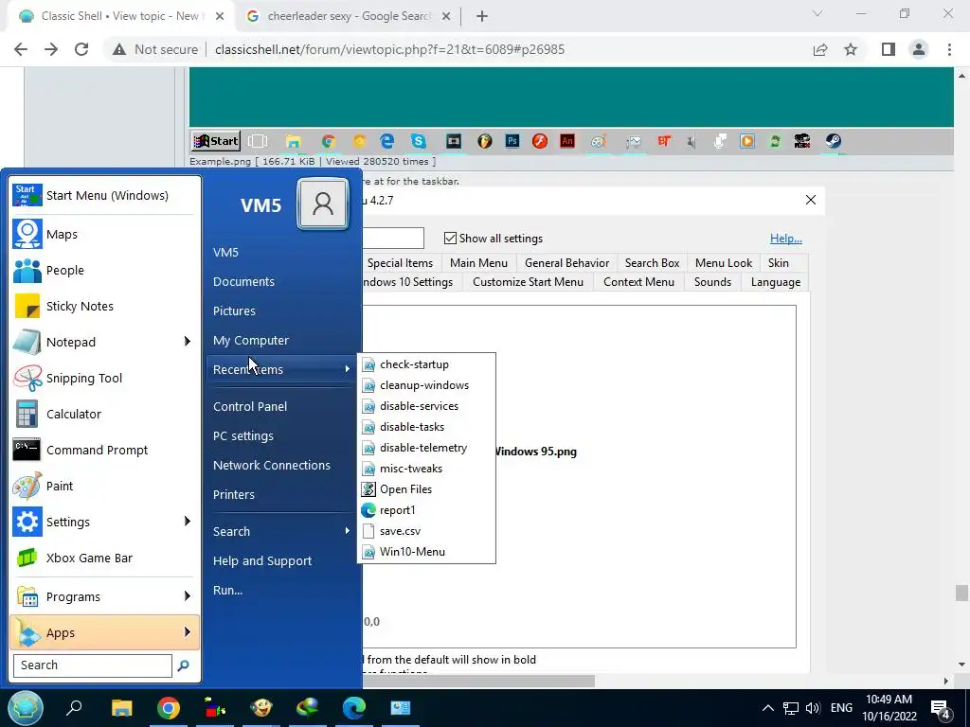Open Maps from the start menu
Image resolution: width=970 pixels, height=727 pixels.
click(105, 235)
